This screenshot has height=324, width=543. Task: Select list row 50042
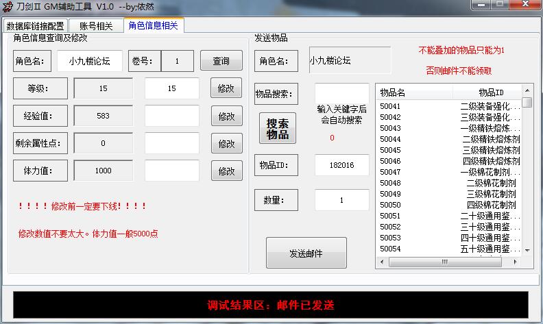tap(449, 117)
